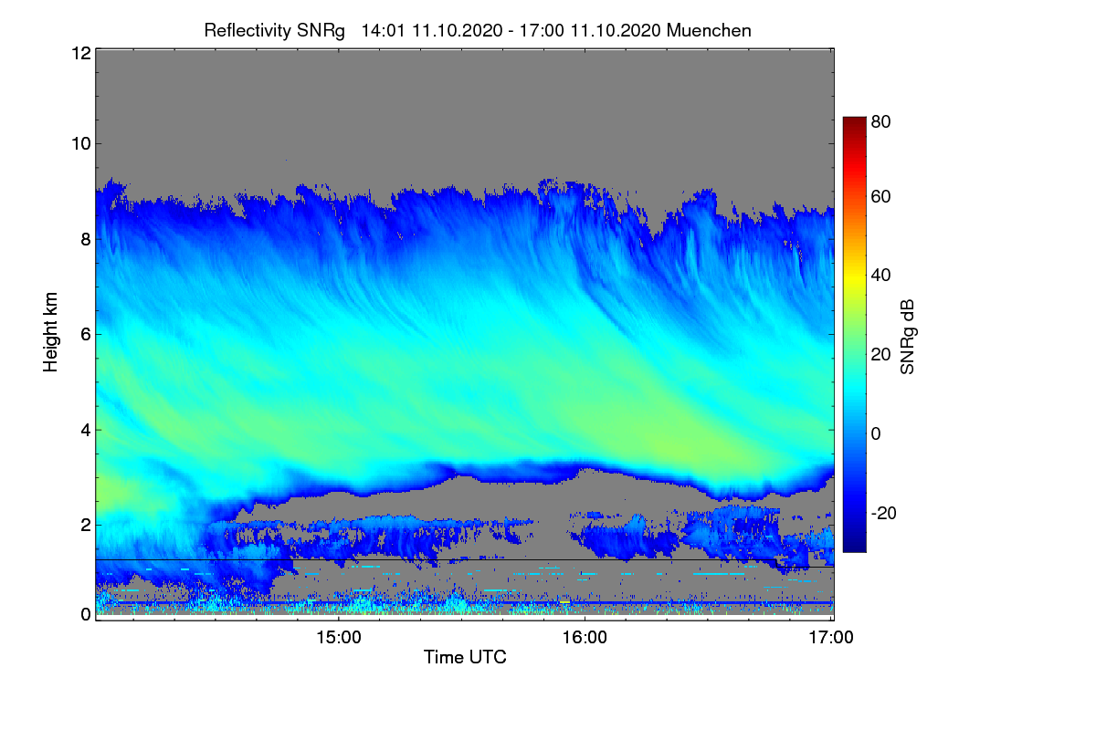1096x730 pixels.
Task: Click the plot title 'Reflectivity SNRg'
Action: (275, 30)
